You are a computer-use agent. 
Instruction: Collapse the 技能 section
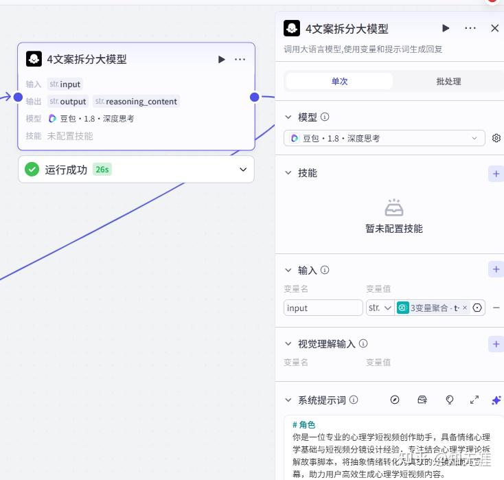[288, 173]
